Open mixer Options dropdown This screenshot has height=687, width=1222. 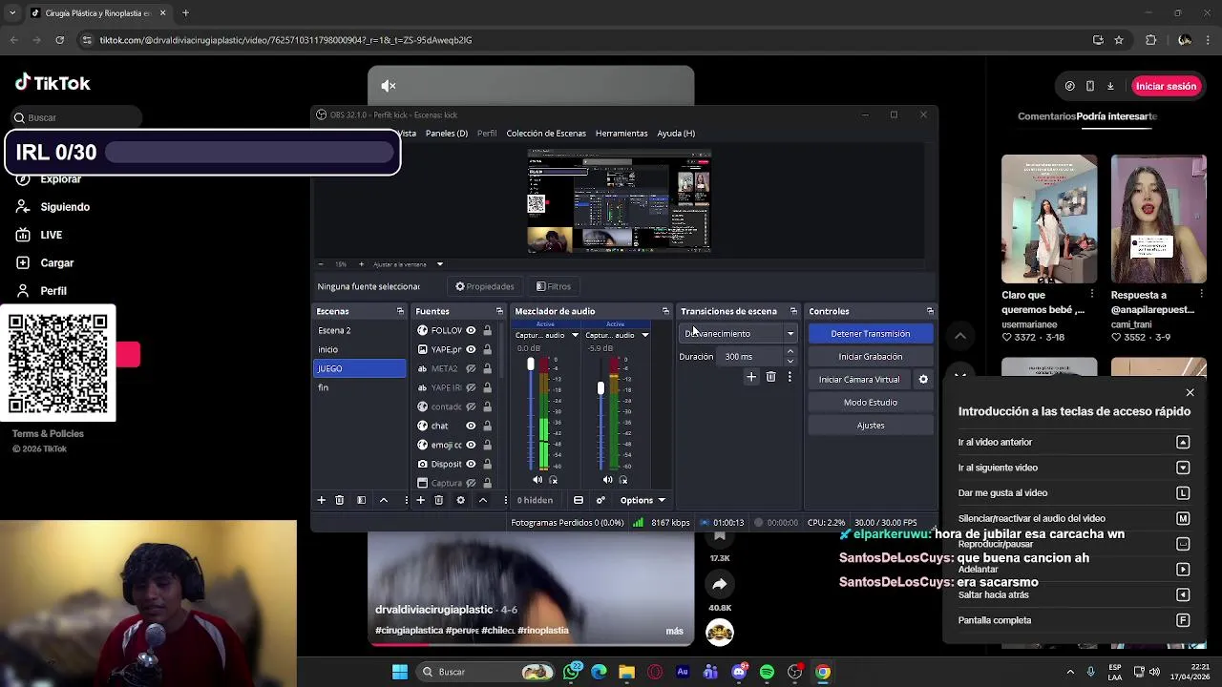point(642,500)
